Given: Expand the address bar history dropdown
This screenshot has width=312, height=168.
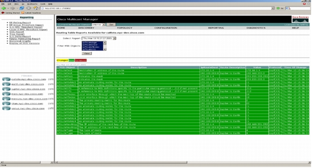Looking at the screenshot, I should (273, 8).
